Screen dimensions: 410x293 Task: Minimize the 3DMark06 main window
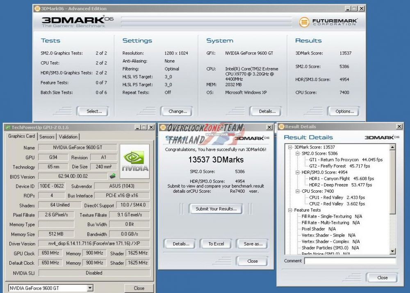pyautogui.click(x=348, y=9)
